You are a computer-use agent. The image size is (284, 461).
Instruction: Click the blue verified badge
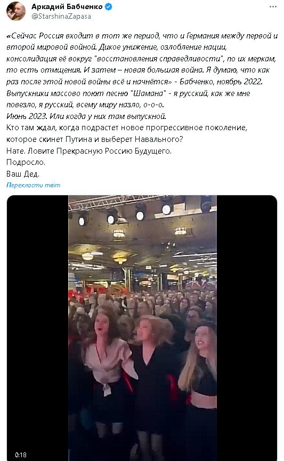point(108,7)
